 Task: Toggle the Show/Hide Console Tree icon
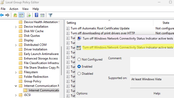[21, 15]
